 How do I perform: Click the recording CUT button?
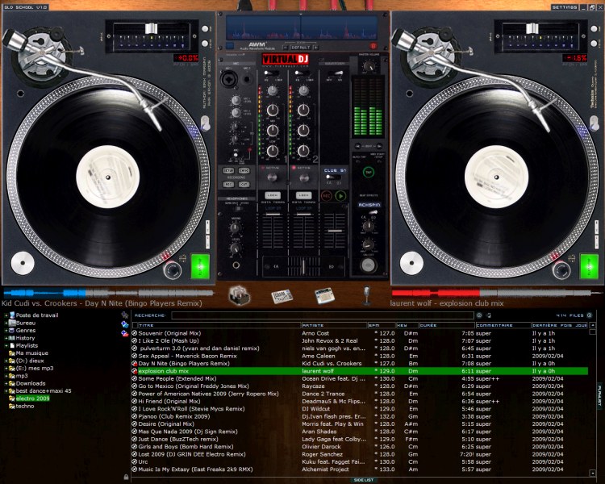click(x=244, y=185)
